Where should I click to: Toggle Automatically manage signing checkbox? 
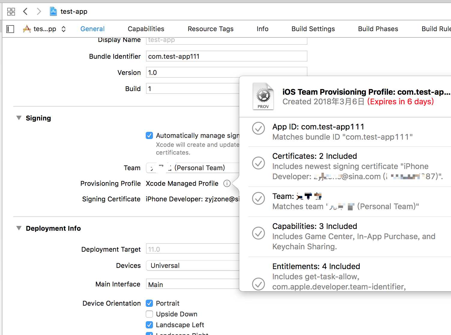149,135
